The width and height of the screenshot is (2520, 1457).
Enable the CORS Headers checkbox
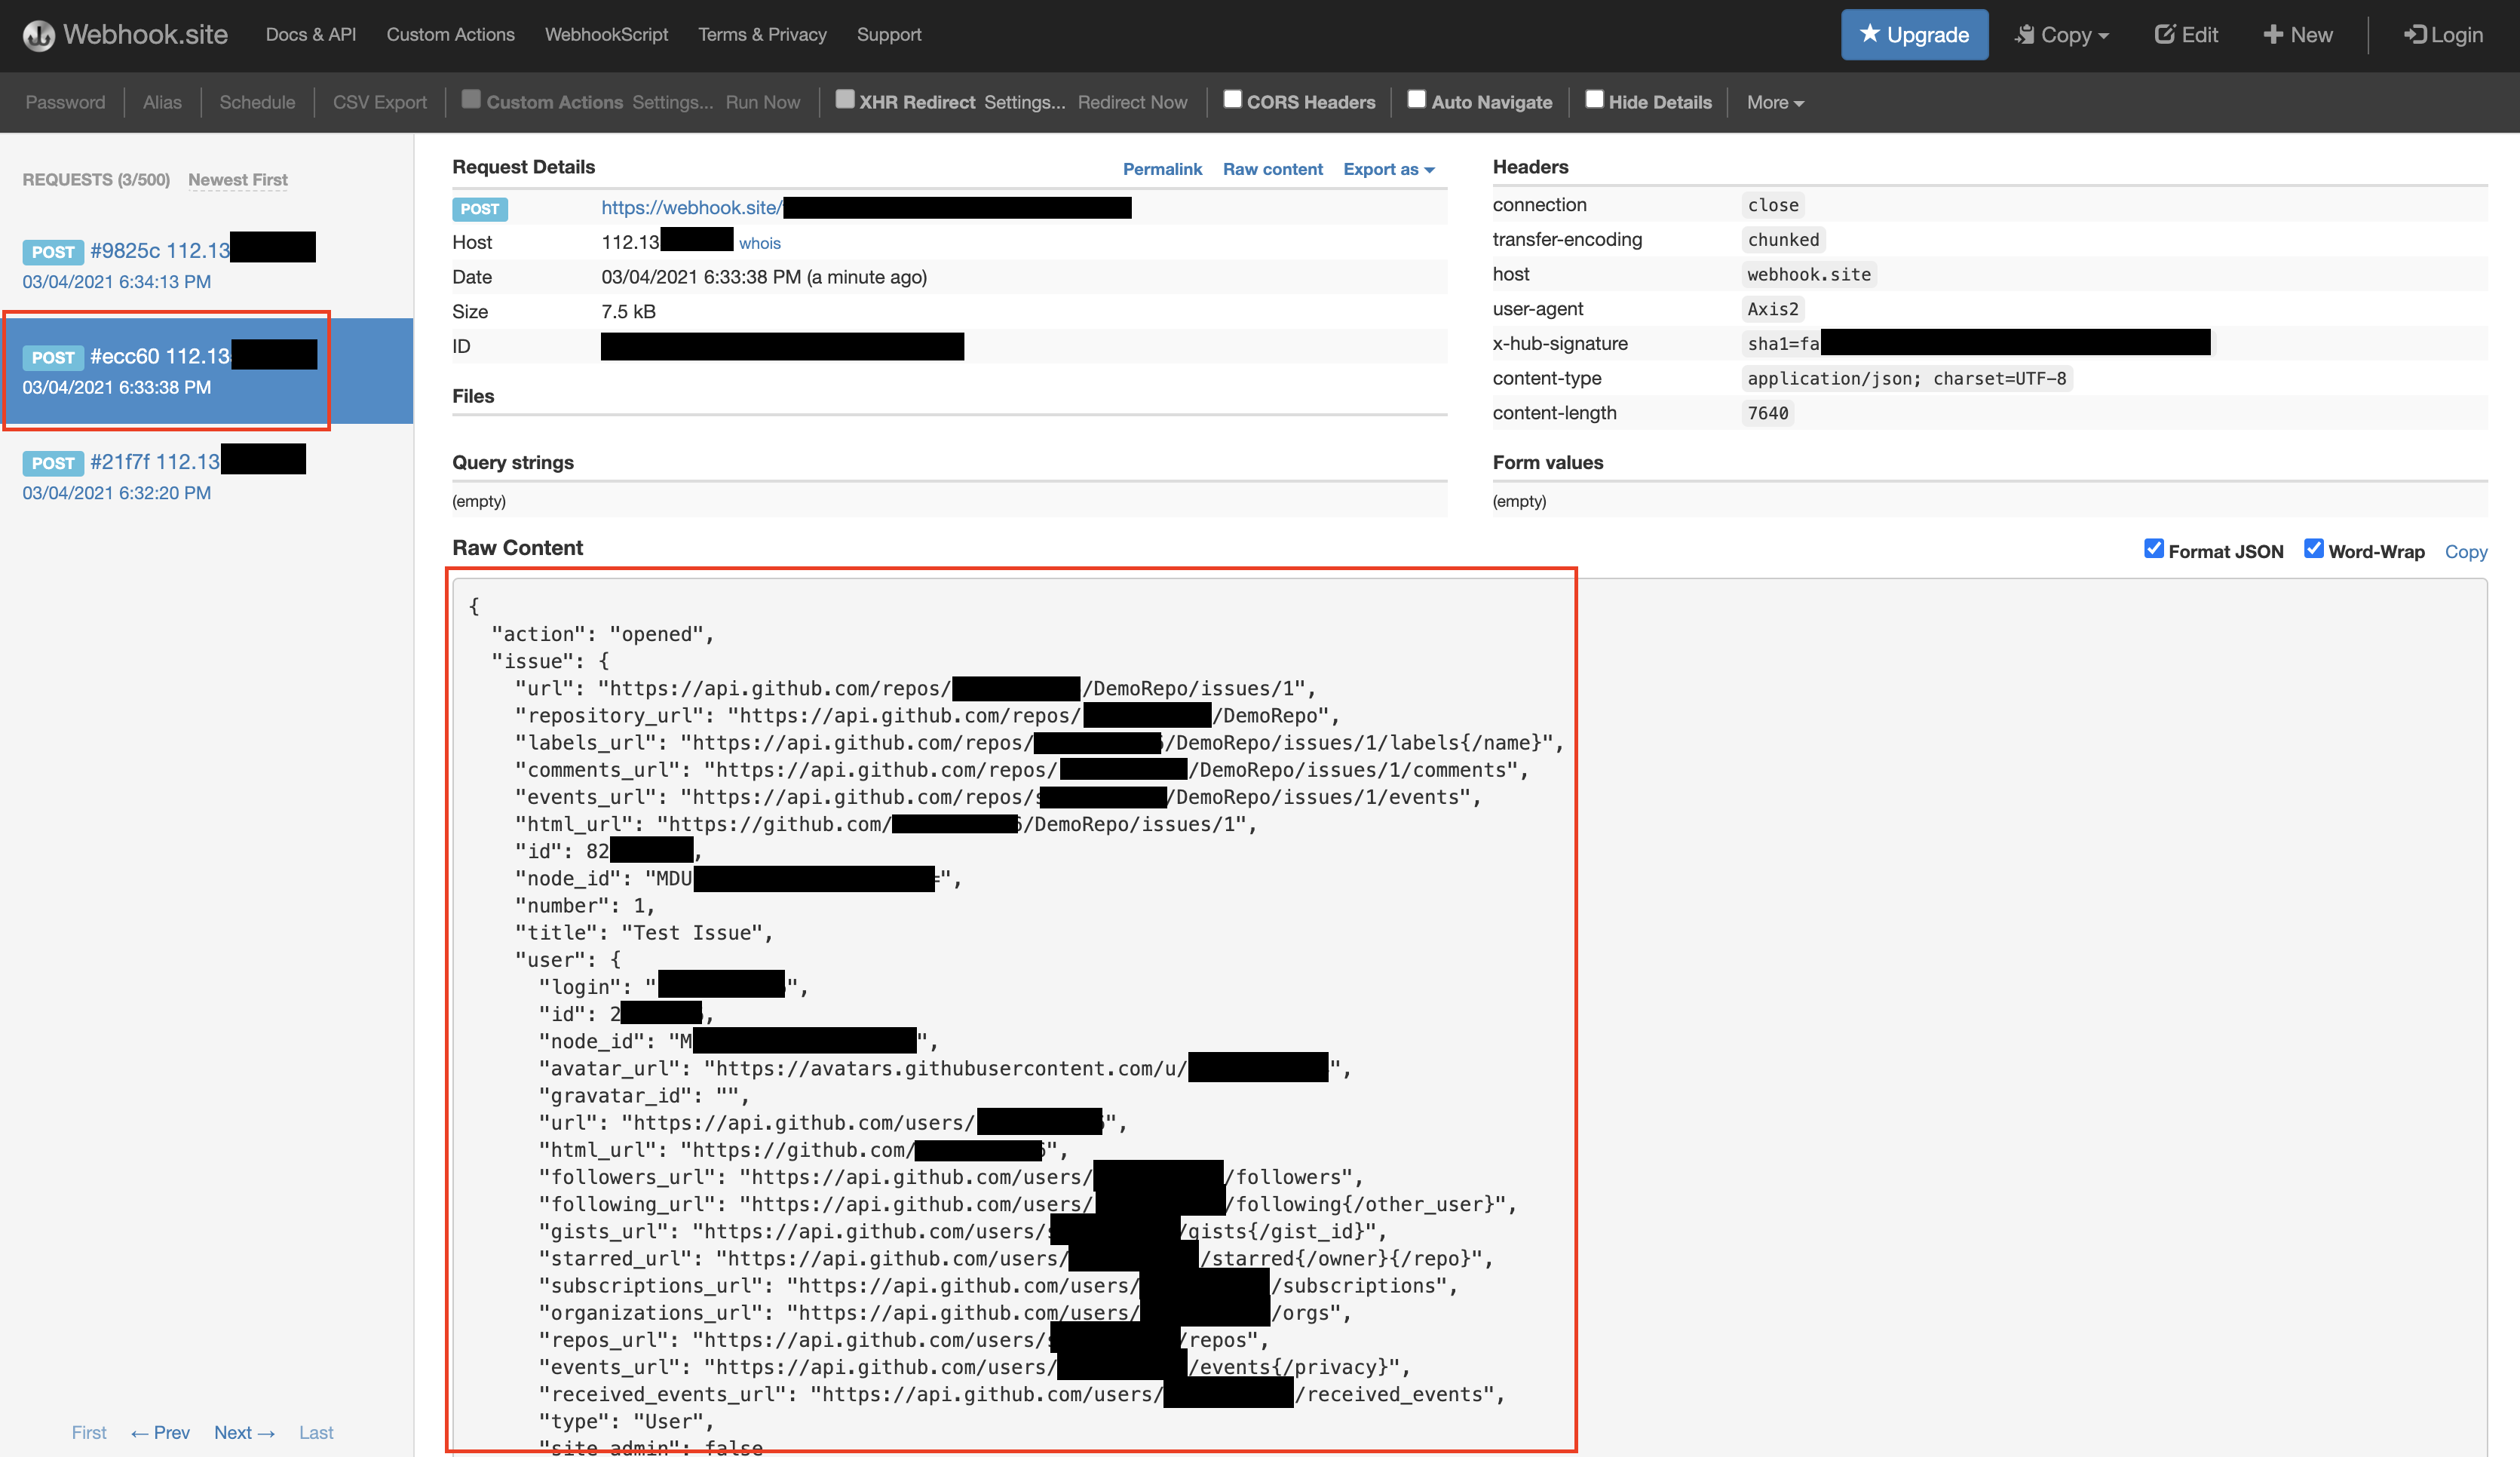pyautogui.click(x=1233, y=100)
